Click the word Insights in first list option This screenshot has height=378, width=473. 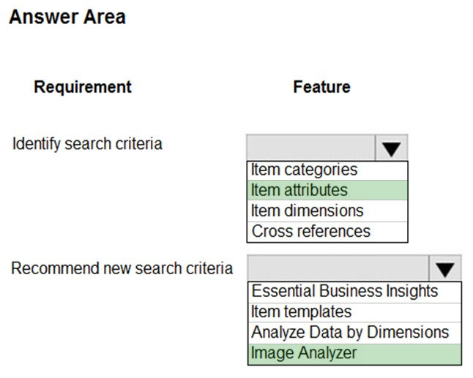tap(411, 292)
